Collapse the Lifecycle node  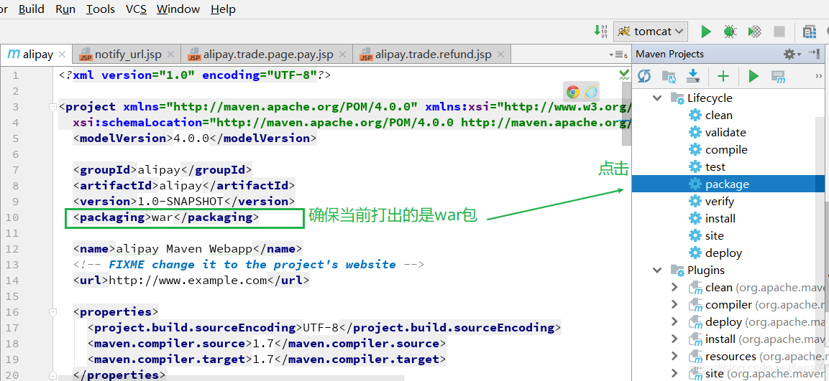click(x=657, y=98)
